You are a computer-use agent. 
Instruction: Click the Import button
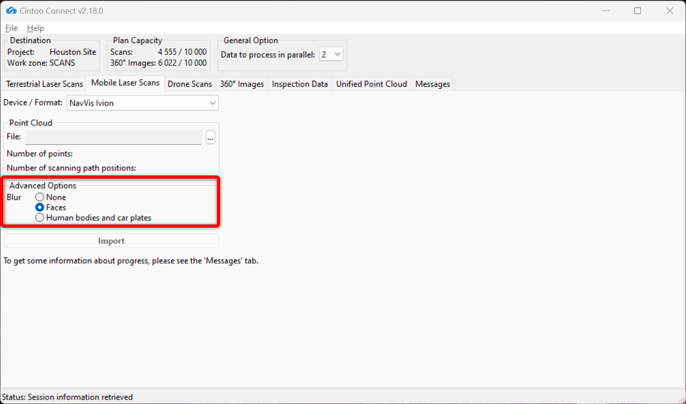pyautogui.click(x=111, y=241)
